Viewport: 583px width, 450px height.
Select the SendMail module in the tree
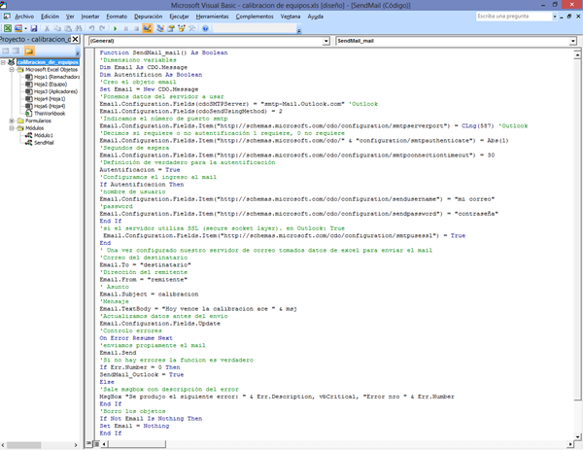point(44,143)
